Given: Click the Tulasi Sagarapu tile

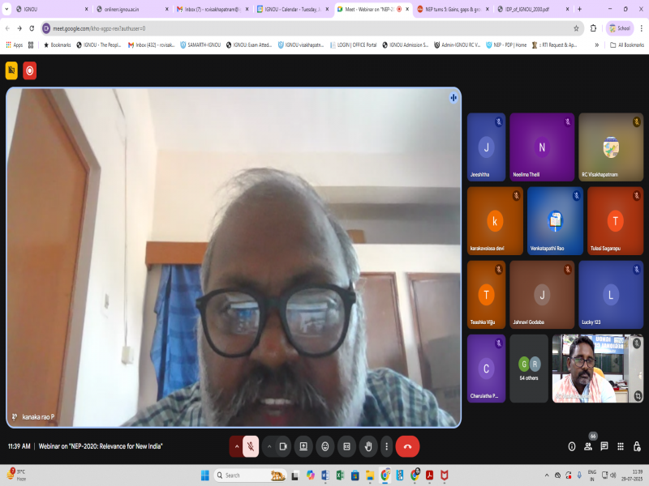Looking at the screenshot, I should (x=616, y=220).
